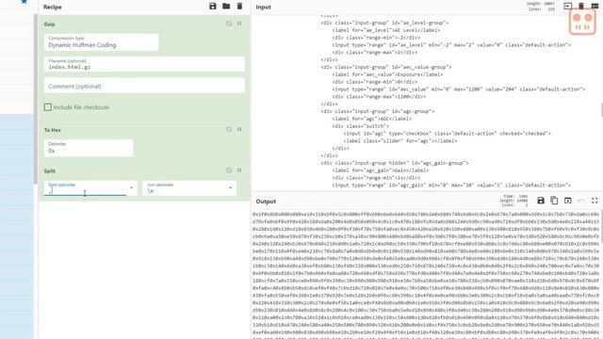Reset pane layout icon in Input header

(595, 6)
